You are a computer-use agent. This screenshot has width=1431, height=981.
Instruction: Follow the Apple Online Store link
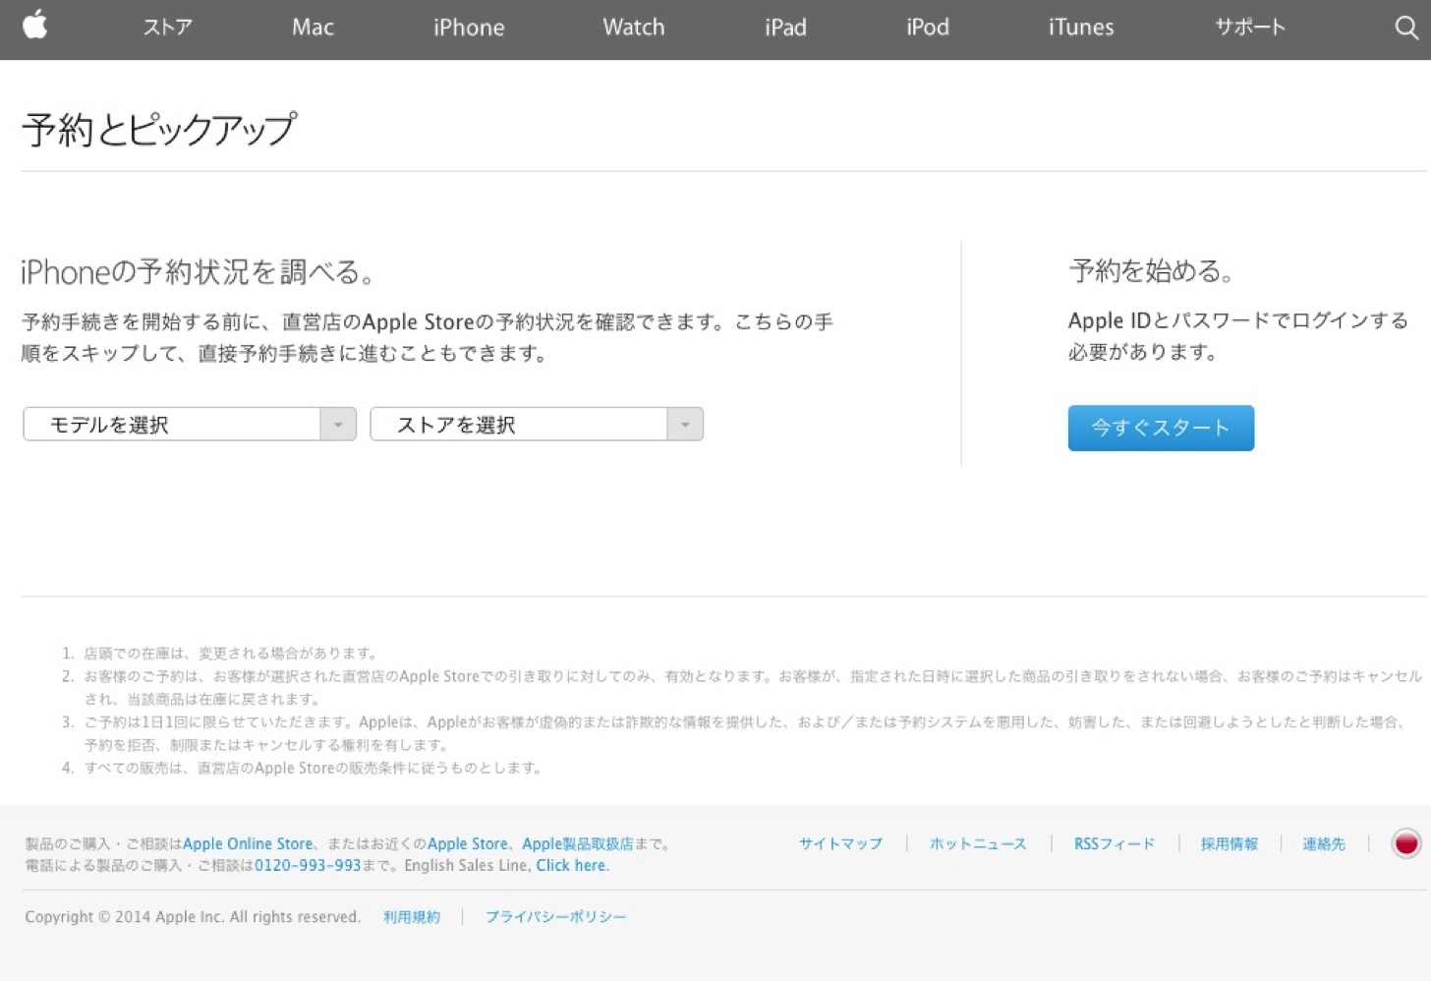[248, 843]
